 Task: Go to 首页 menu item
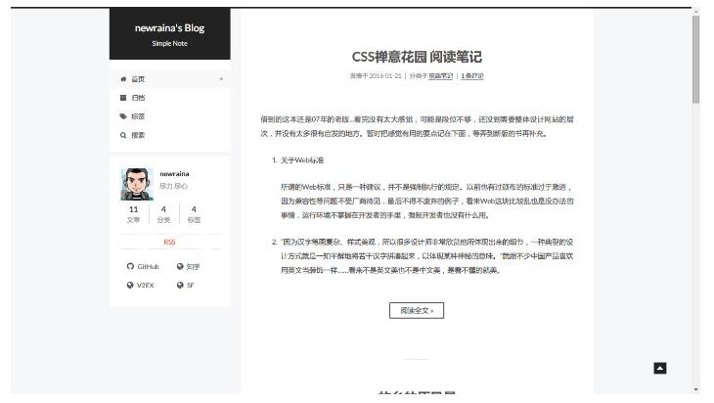click(x=169, y=79)
